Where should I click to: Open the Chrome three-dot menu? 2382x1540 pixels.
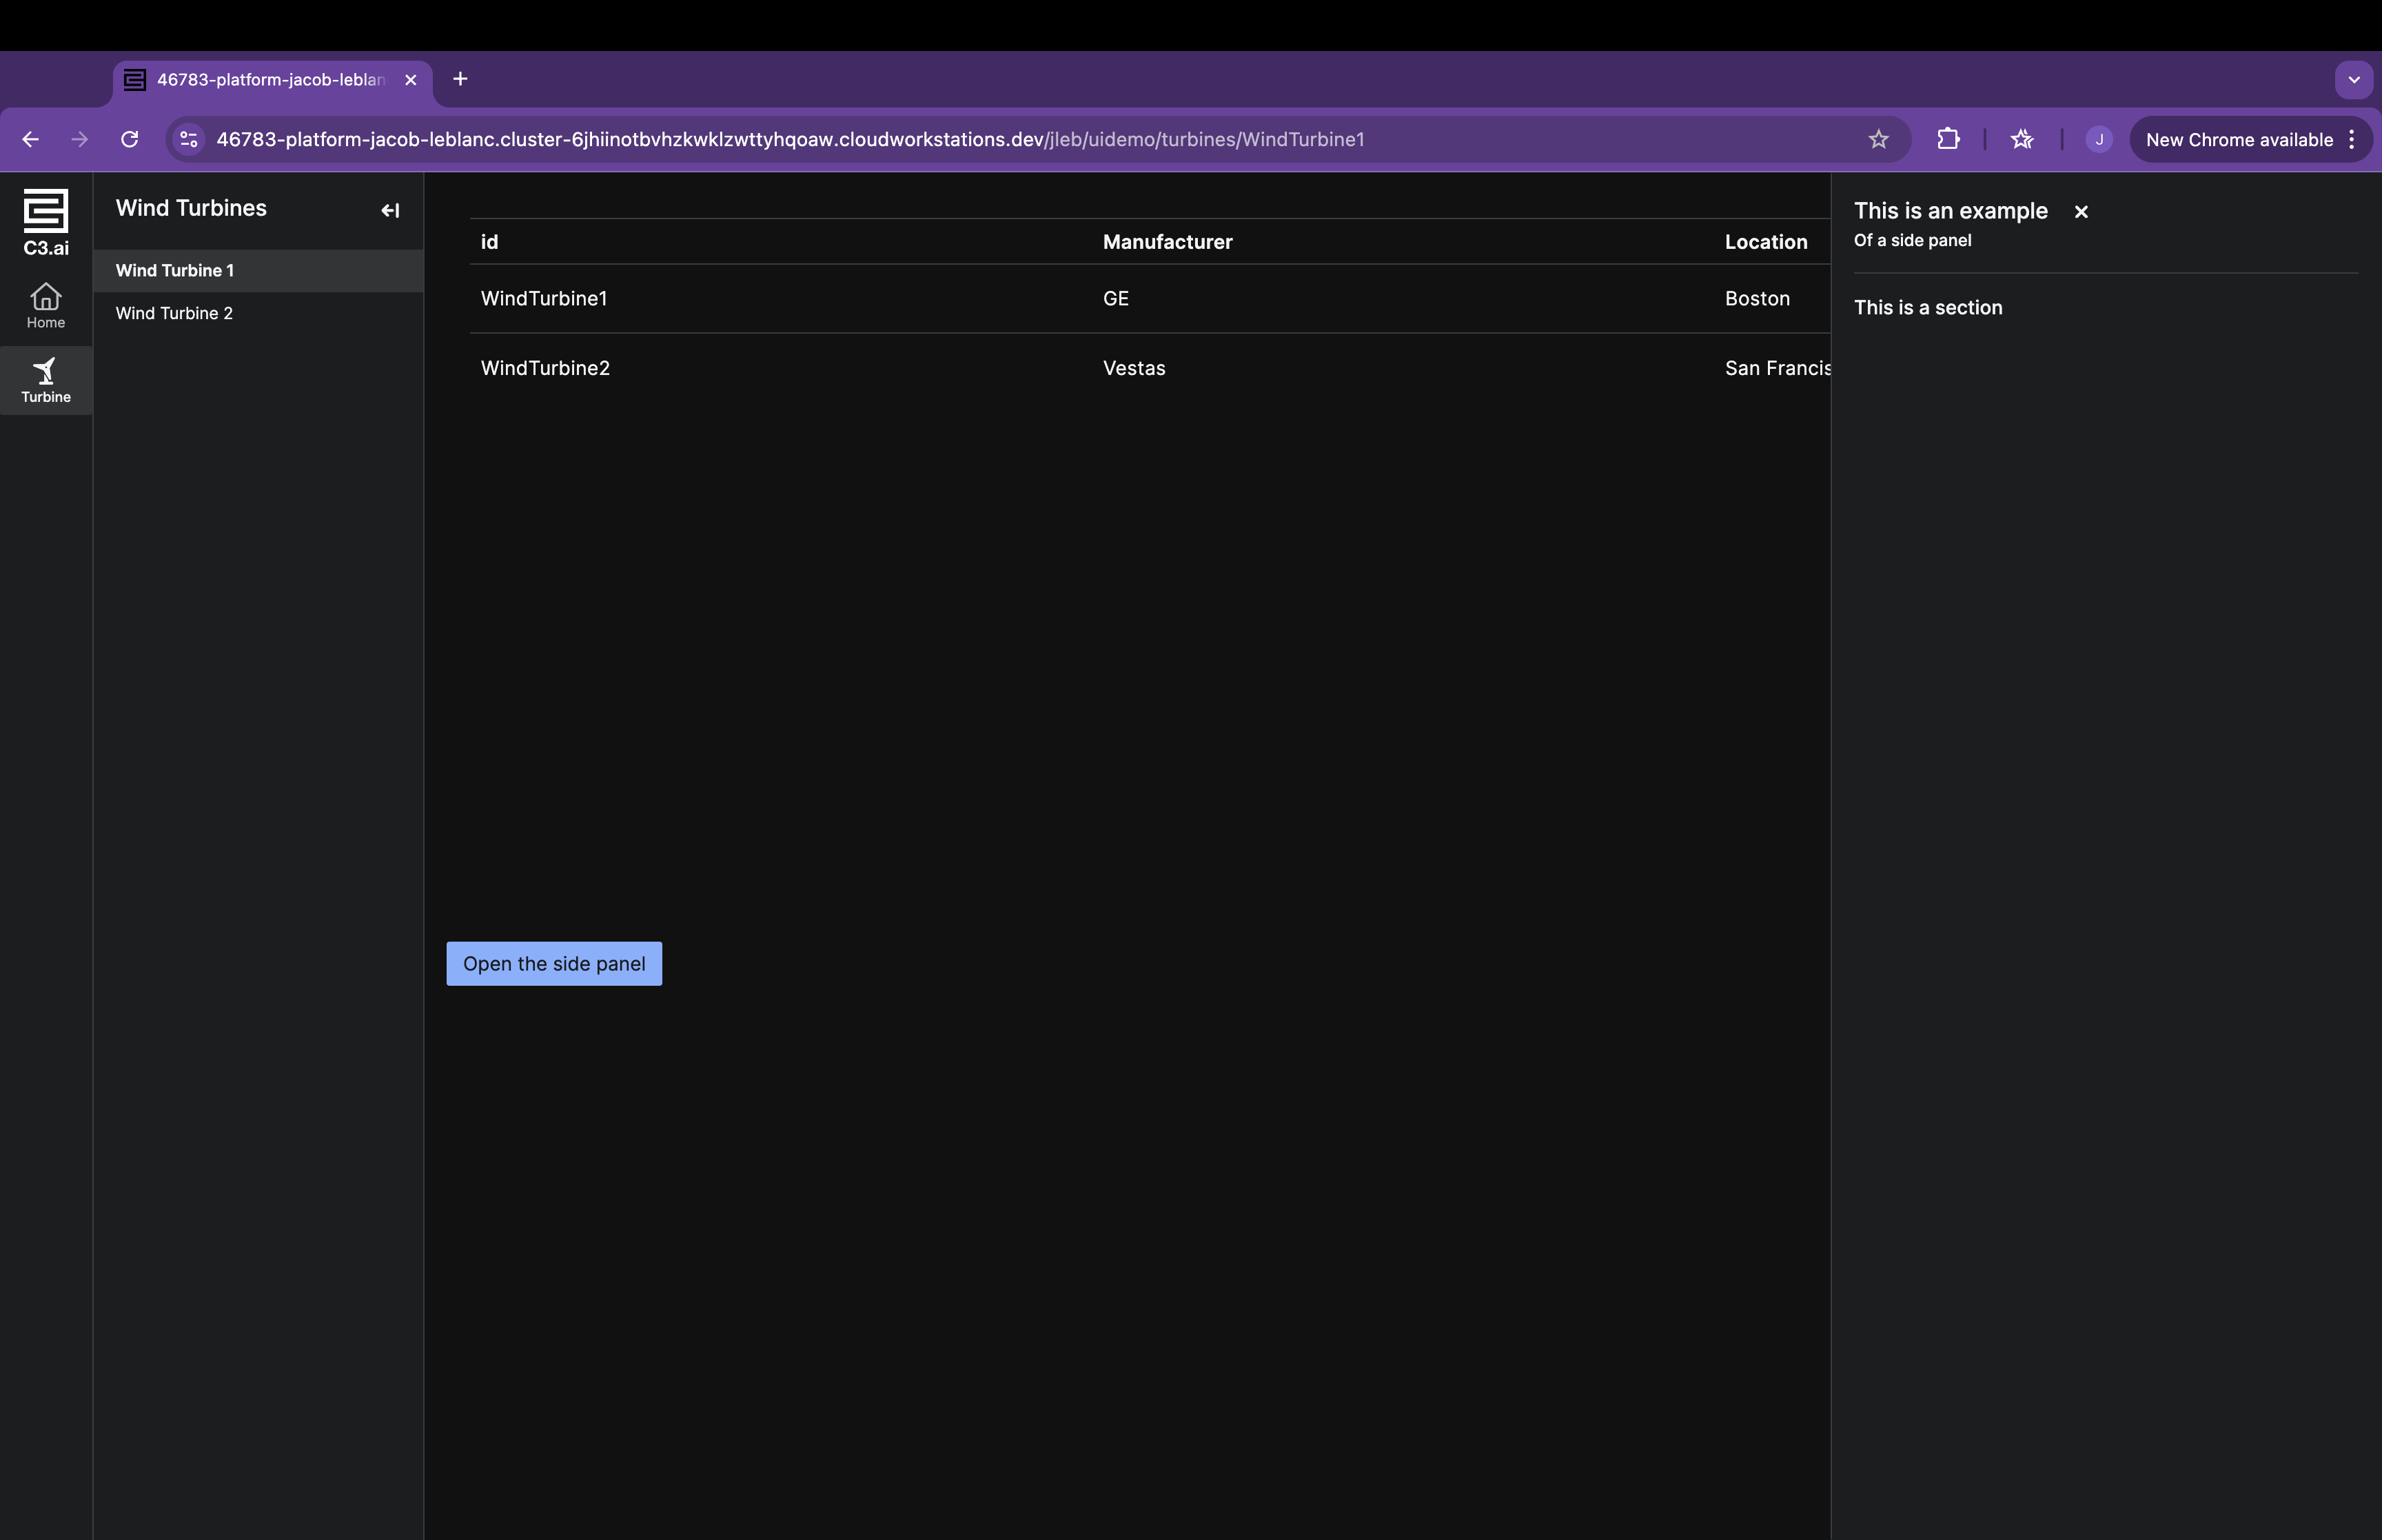point(2352,139)
